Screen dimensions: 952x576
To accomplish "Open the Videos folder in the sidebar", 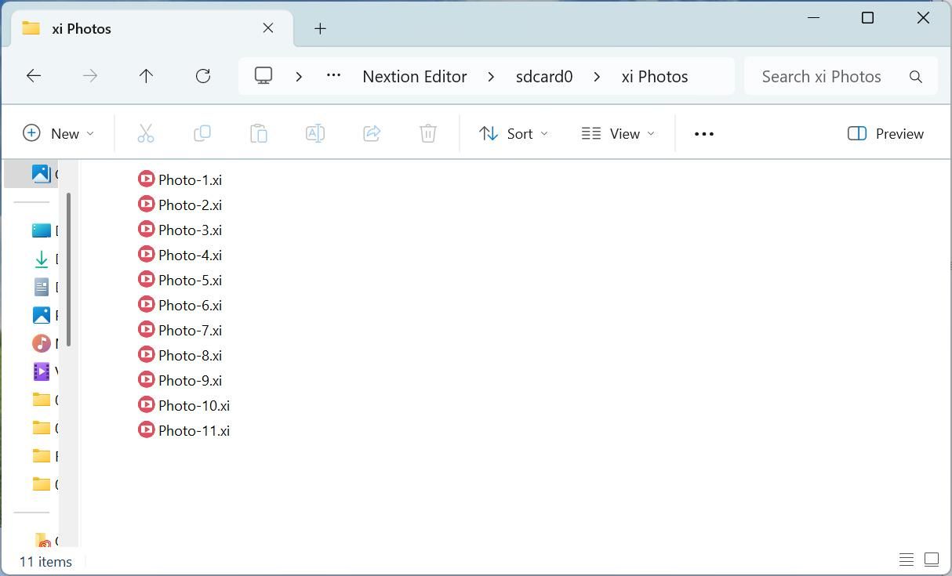I will pos(42,371).
